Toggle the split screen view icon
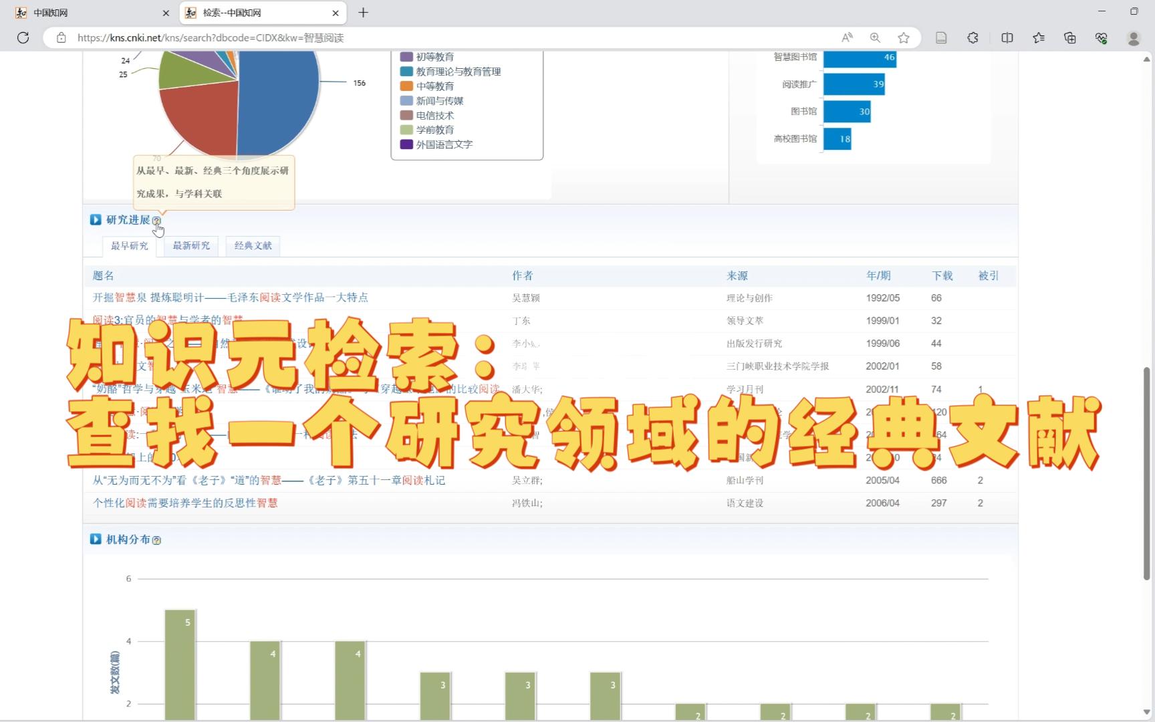The width and height of the screenshot is (1155, 722). click(1007, 38)
